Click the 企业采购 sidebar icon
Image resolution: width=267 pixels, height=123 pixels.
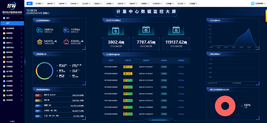pyautogui.click(x=4, y=76)
